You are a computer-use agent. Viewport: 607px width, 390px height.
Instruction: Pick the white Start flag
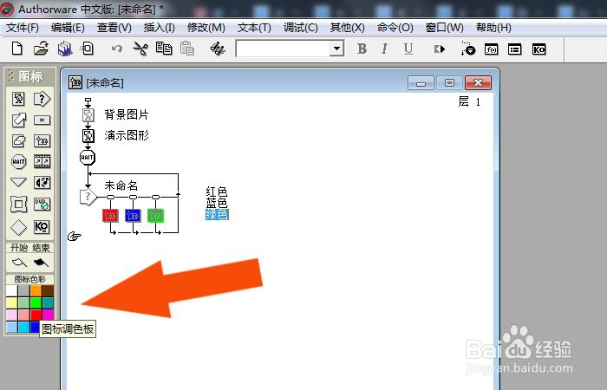(19, 263)
